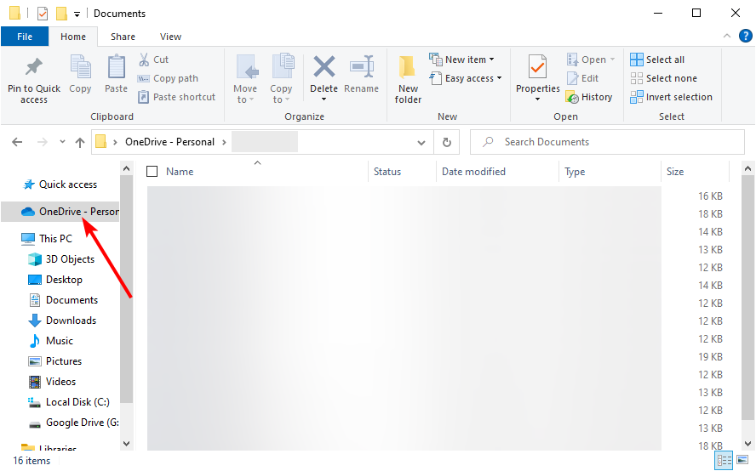Click the Search Documents box
The width and height of the screenshot is (756, 471).
[608, 142]
